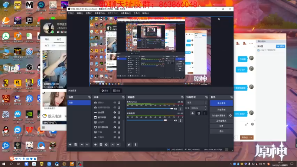The height and width of the screenshot is (167, 297).
Task: Open the Far Cry 6 desktop icon
Action: pyautogui.click(x=6, y=100)
